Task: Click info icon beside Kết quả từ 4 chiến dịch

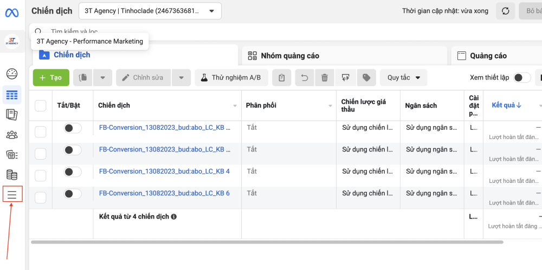Action: click(174, 217)
